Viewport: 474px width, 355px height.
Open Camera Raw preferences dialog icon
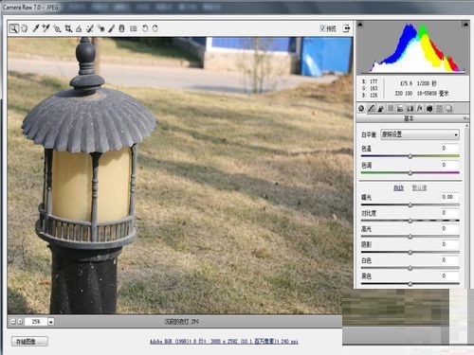(134, 28)
